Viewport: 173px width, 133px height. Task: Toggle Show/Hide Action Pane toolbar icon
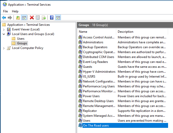click(x=58, y=18)
